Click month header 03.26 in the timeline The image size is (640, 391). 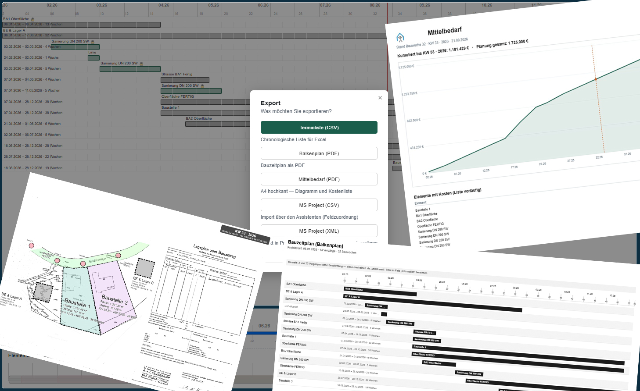102,5
